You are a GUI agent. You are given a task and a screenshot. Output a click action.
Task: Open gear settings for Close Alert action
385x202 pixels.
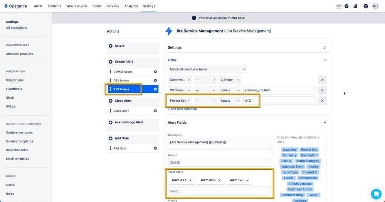coord(155,111)
